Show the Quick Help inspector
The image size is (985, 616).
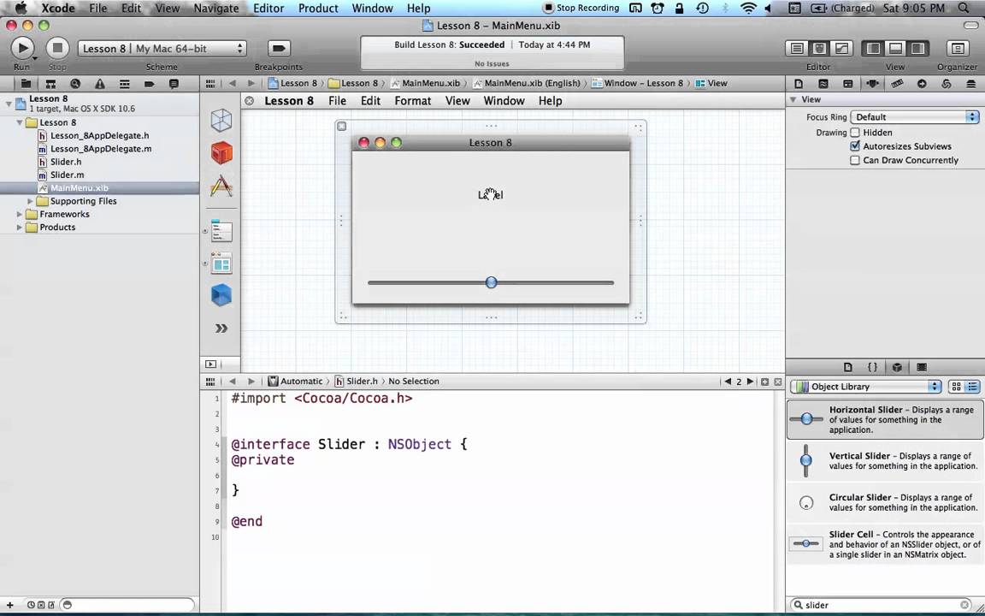(823, 84)
